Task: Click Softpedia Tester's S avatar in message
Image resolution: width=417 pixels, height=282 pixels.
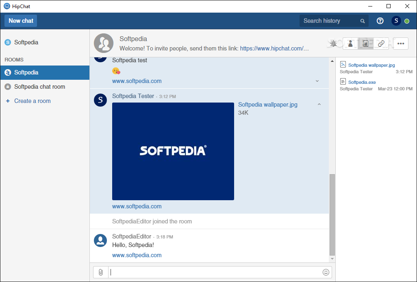Action: point(100,100)
